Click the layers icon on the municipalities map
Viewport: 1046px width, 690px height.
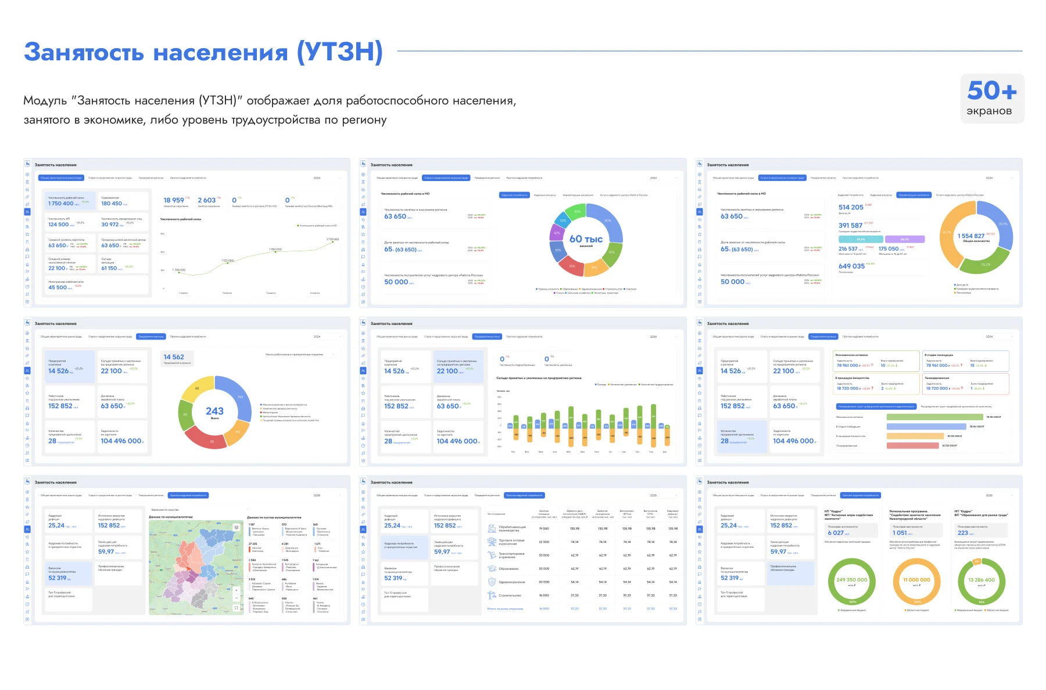tap(237, 527)
